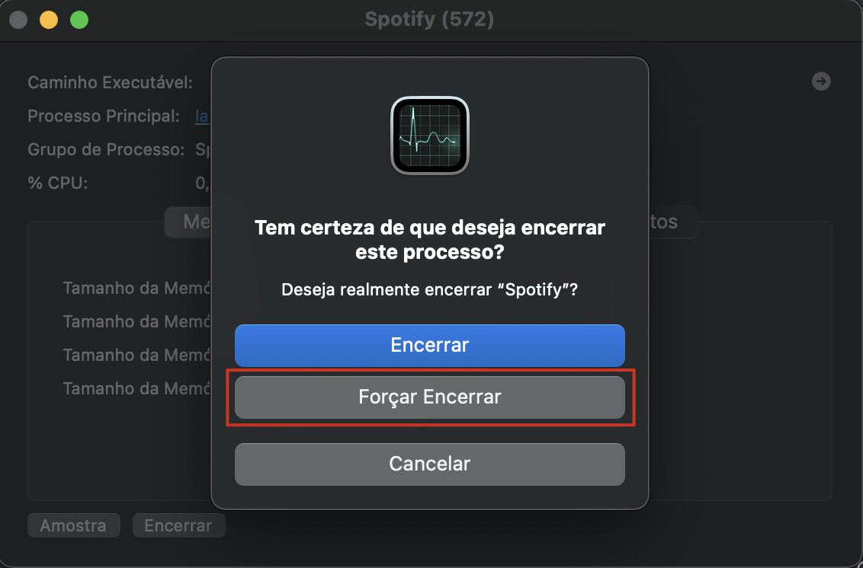
Task: Click the Activity Monitor icon in the dialog
Action: (429, 136)
